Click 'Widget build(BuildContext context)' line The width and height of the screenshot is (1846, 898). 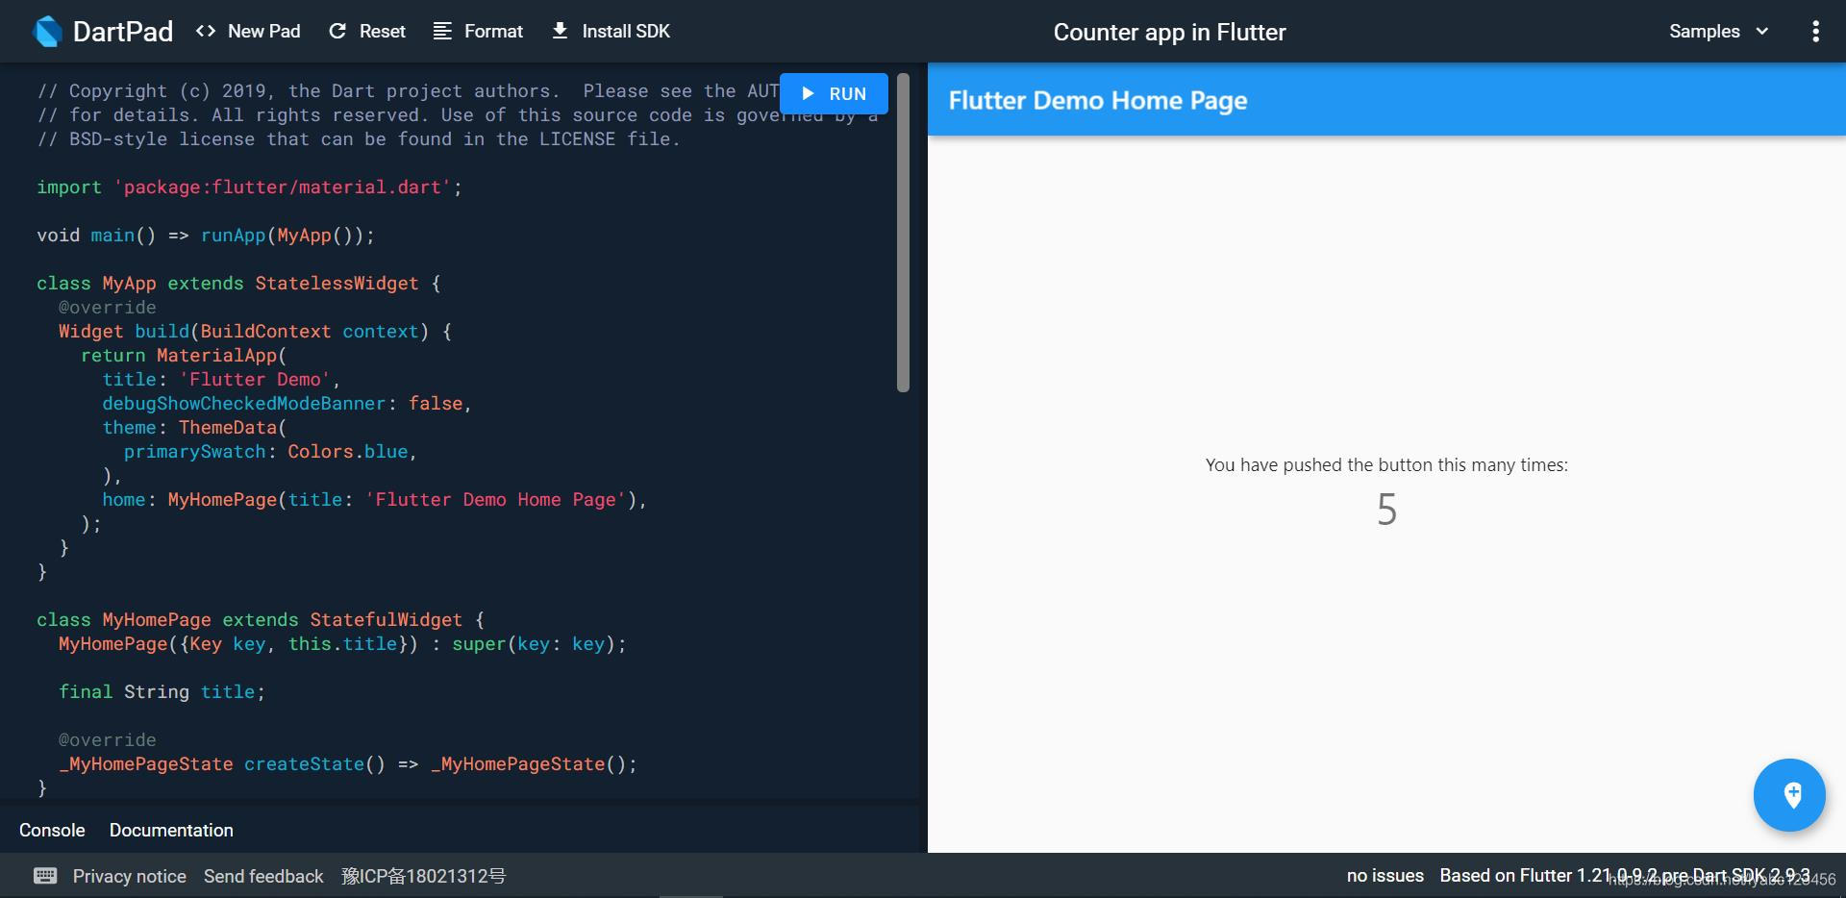(x=255, y=332)
